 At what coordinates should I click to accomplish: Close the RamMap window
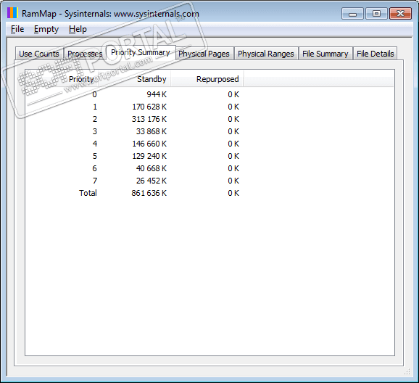click(400, 13)
